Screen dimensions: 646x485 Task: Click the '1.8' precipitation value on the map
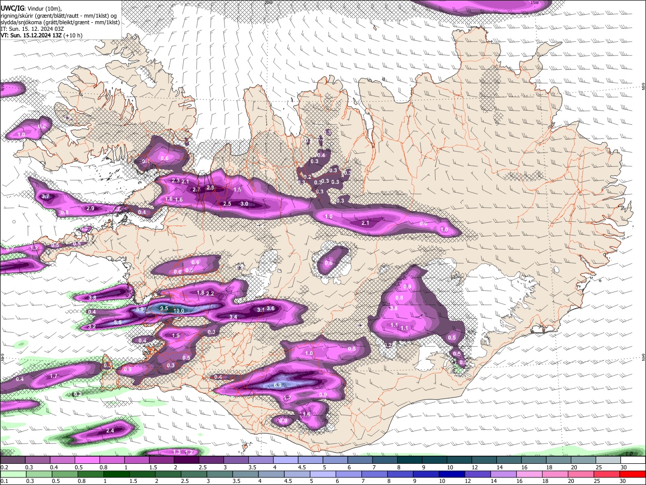click(200, 293)
